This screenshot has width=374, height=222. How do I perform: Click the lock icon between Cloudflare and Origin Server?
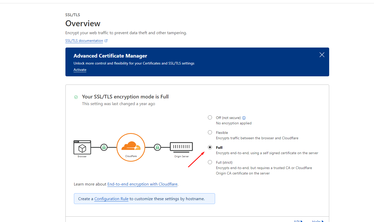click(157, 147)
